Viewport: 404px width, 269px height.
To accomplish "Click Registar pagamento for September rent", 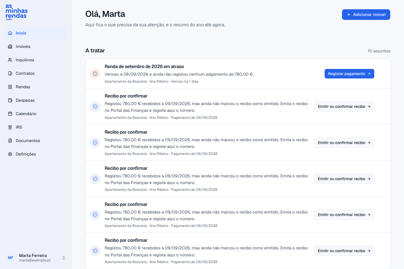I will click(x=349, y=74).
